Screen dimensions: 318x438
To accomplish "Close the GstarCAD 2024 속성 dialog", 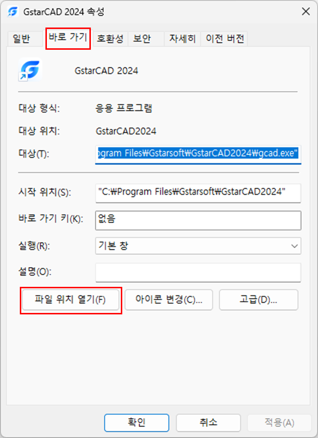I will pyautogui.click(x=306, y=12).
